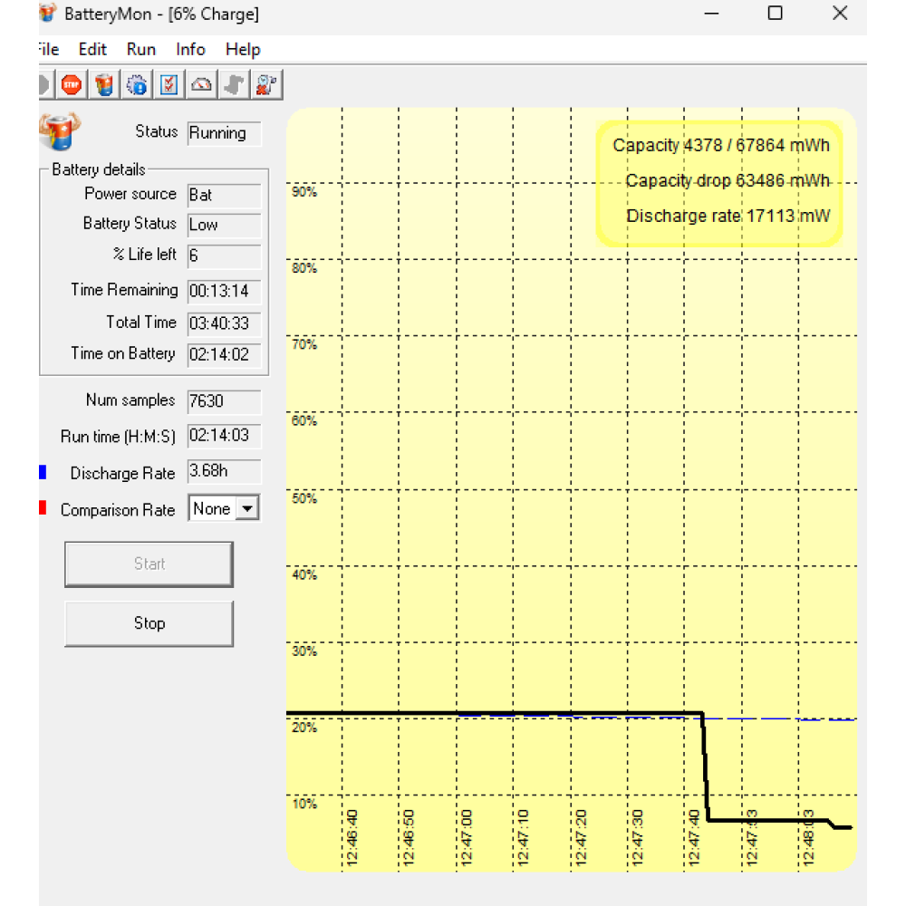Click the gear with blue alert icon
The height and width of the screenshot is (906, 906).
pos(137,85)
